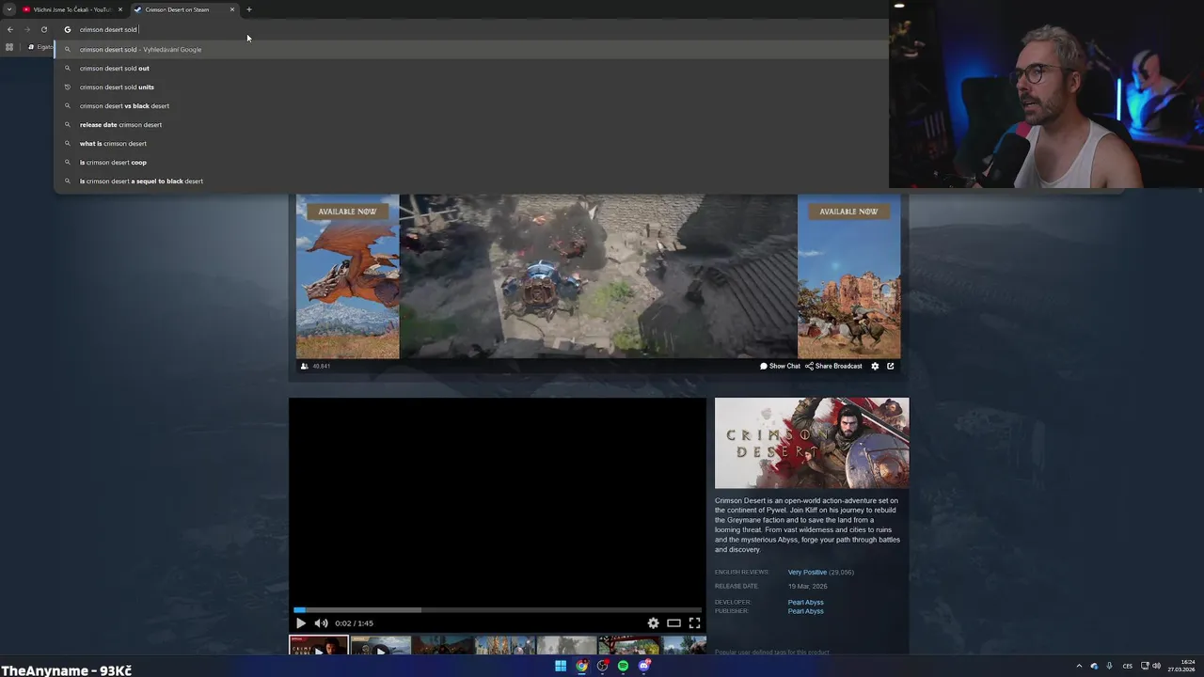The height and width of the screenshot is (677, 1204).
Task: Open Discord from the taskbar
Action: (643, 666)
